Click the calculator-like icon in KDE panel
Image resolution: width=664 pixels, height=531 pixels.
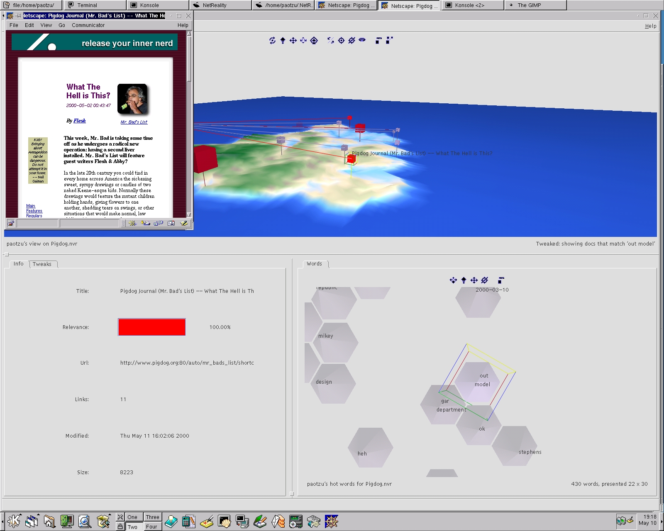(x=189, y=521)
